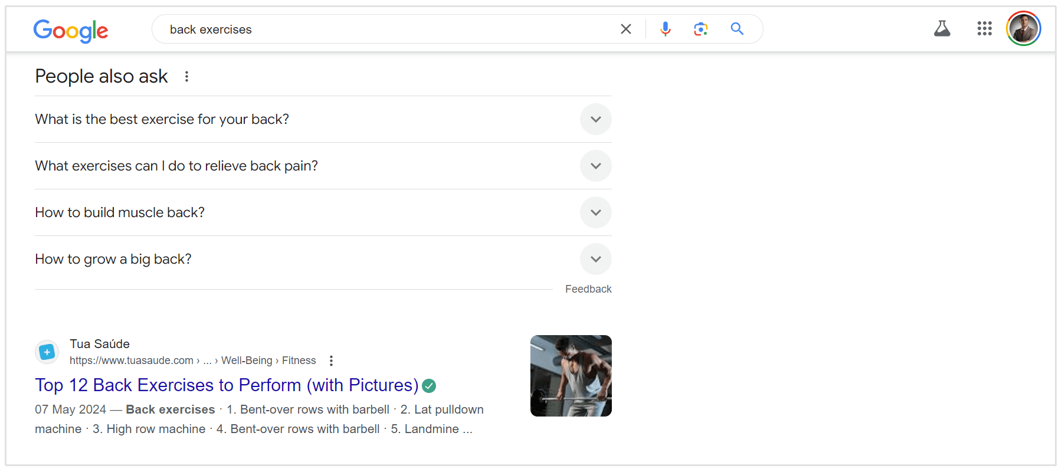This screenshot has height=472, width=1062.
Task: Open Top 12 Back Exercises result
Action: pos(227,385)
